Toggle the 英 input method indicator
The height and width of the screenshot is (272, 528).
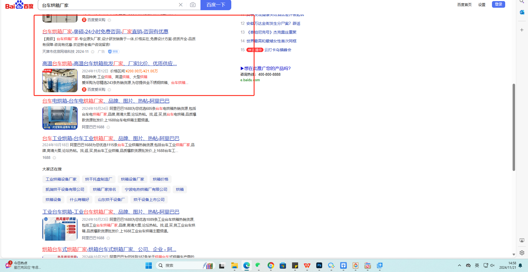click(x=477, y=265)
